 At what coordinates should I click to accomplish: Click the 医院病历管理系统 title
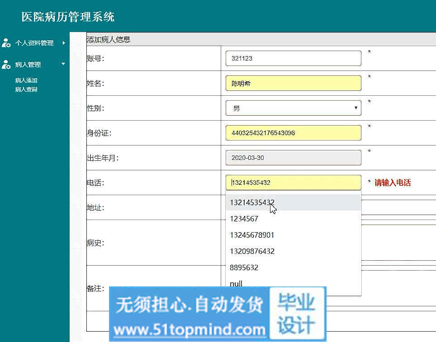(68, 17)
